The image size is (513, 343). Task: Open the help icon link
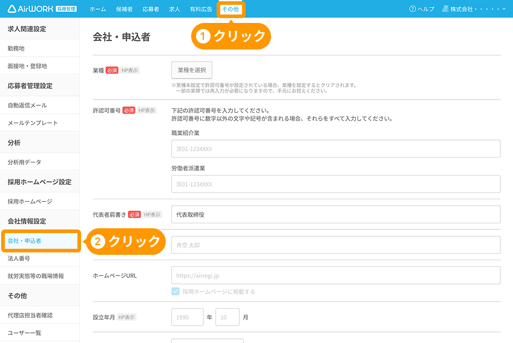coord(422,9)
